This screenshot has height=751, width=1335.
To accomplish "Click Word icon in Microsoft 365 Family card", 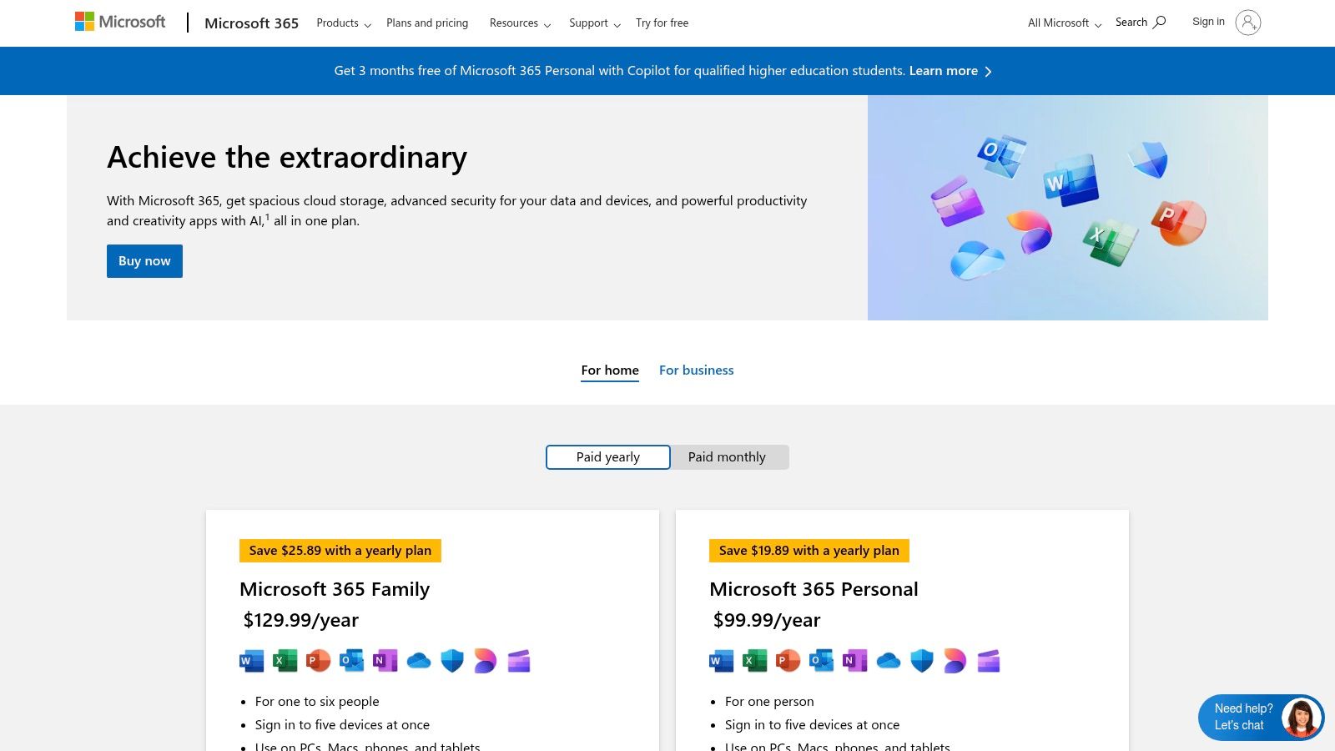I will 251,661.
